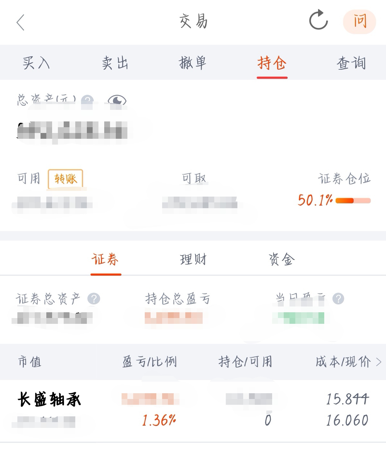Tap the back arrow icon

coord(21,22)
